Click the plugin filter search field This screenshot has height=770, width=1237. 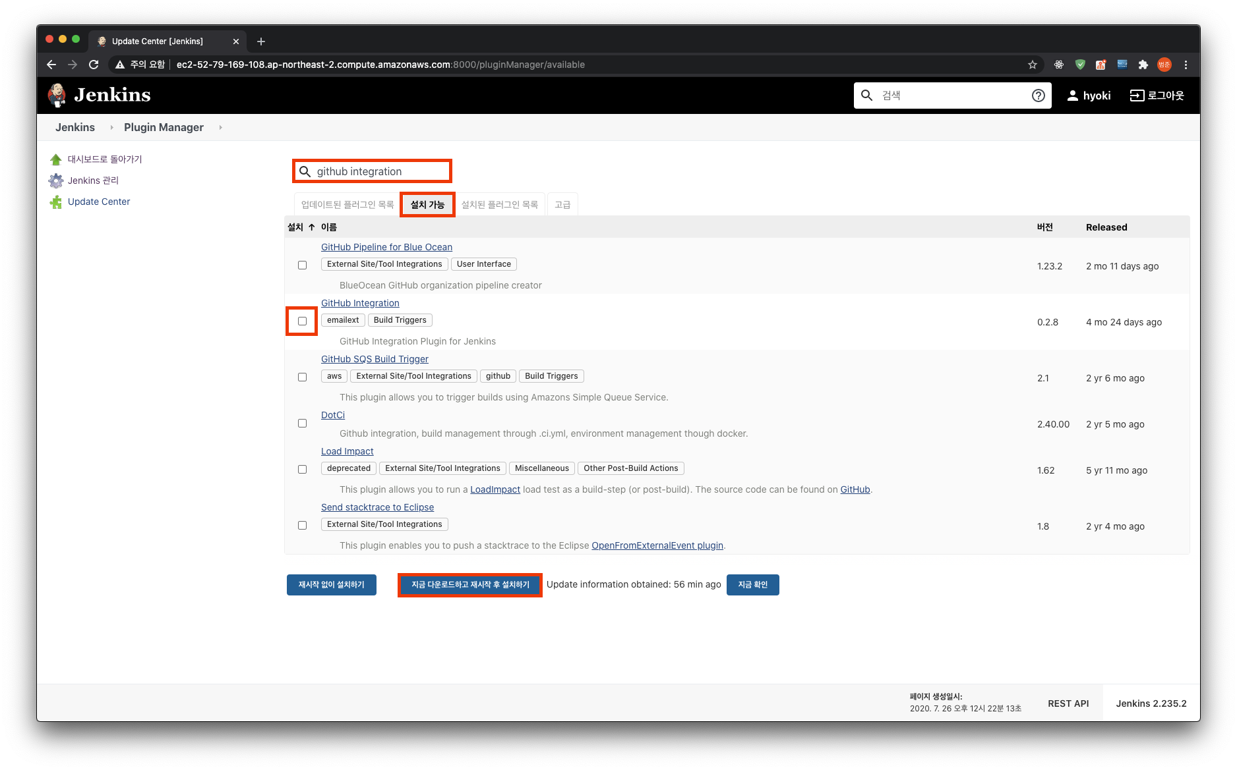[373, 171]
